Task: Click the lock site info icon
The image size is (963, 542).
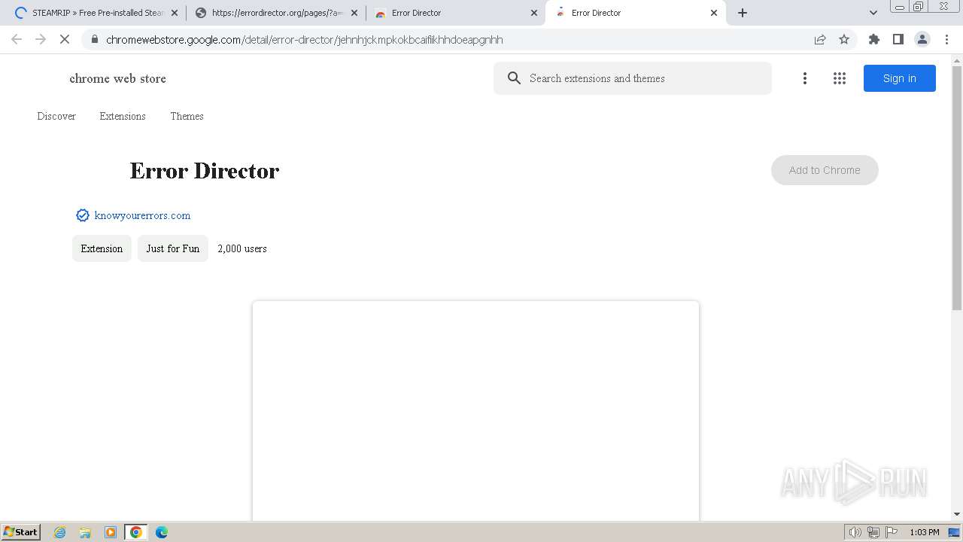Action: click(94, 40)
